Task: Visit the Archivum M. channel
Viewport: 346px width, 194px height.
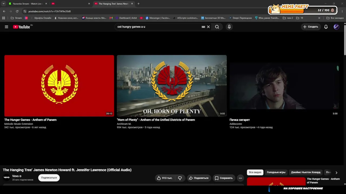Action: pos(124,124)
